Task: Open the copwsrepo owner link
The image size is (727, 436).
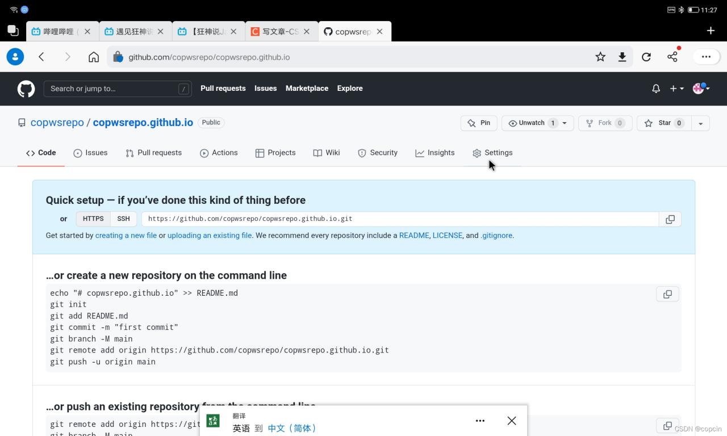Action: click(57, 123)
